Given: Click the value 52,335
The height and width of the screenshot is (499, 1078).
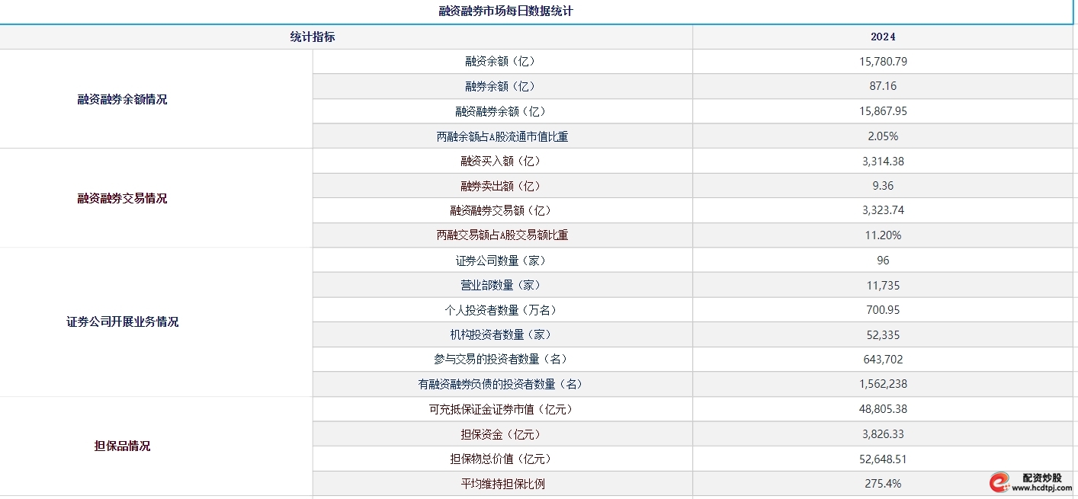Looking at the screenshot, I should 883,334.
